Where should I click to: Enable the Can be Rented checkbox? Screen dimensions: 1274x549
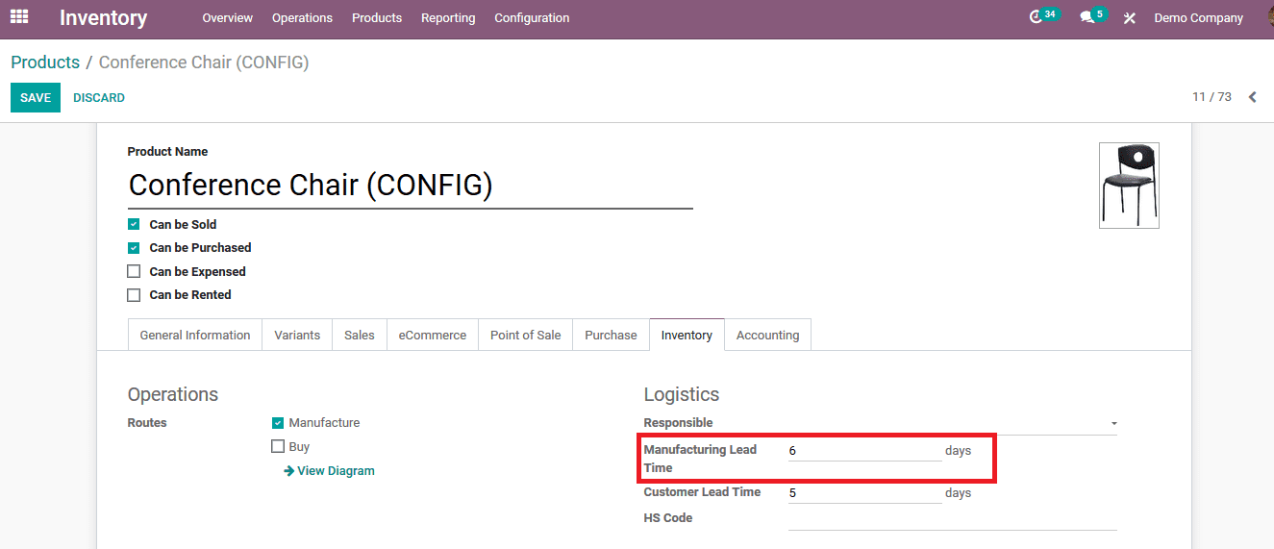134,295
